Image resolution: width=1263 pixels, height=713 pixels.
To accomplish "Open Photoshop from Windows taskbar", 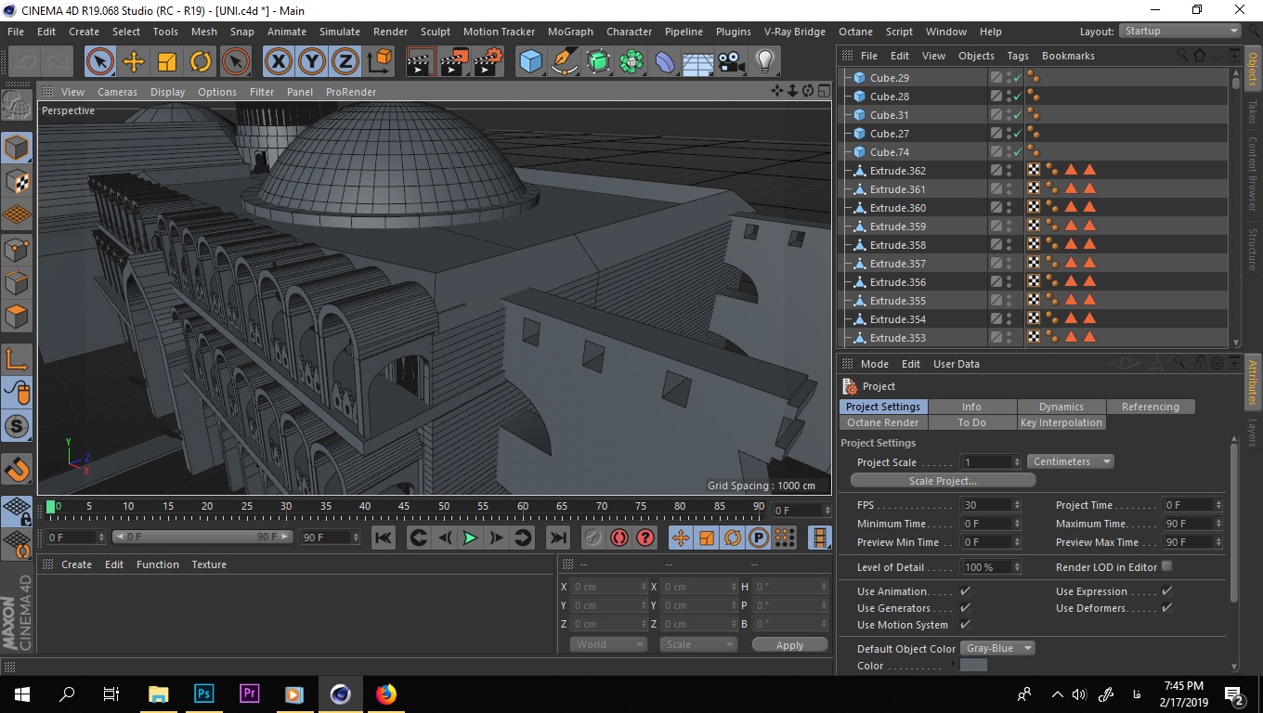I will pyautogui.click(x=203, y=694).
